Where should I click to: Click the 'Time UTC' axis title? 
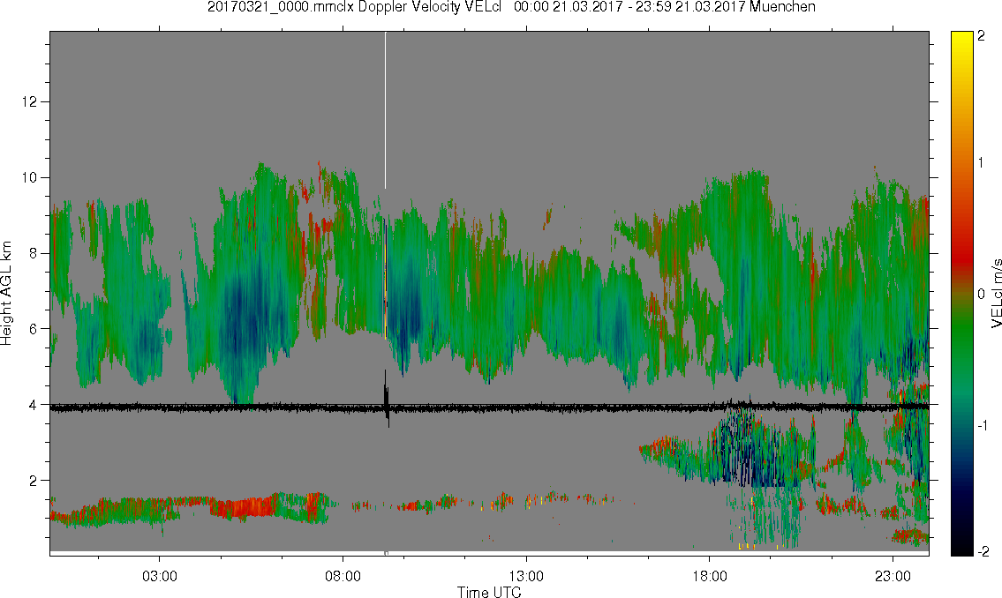click(489, 592)
